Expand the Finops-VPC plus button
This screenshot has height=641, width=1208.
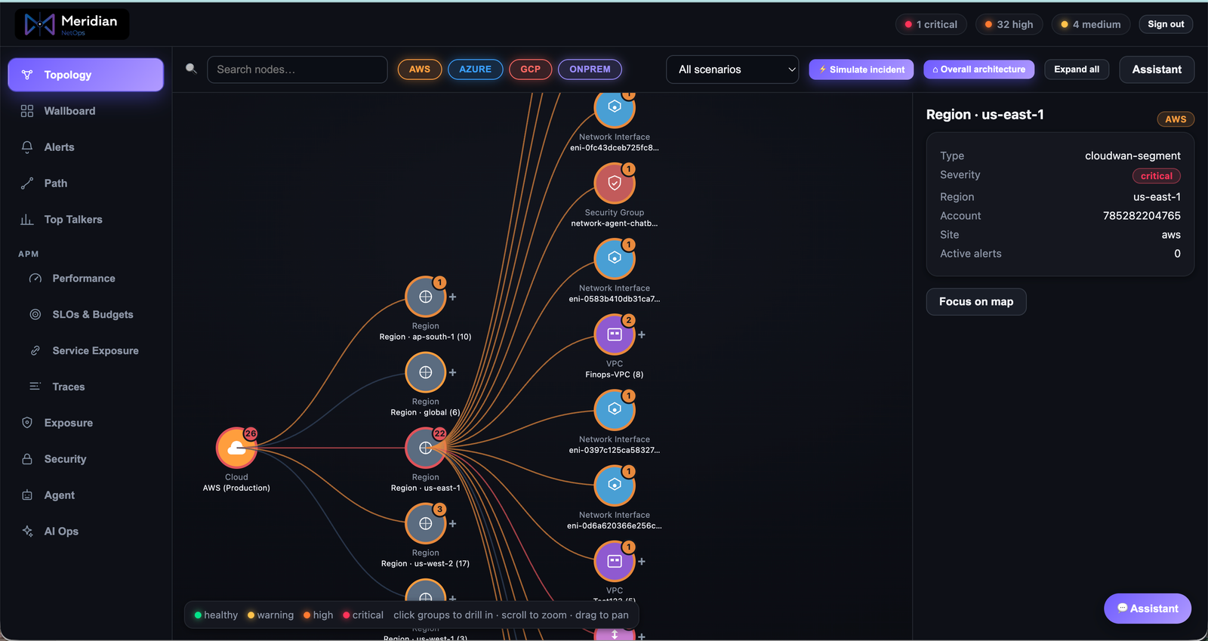(642, 334)
